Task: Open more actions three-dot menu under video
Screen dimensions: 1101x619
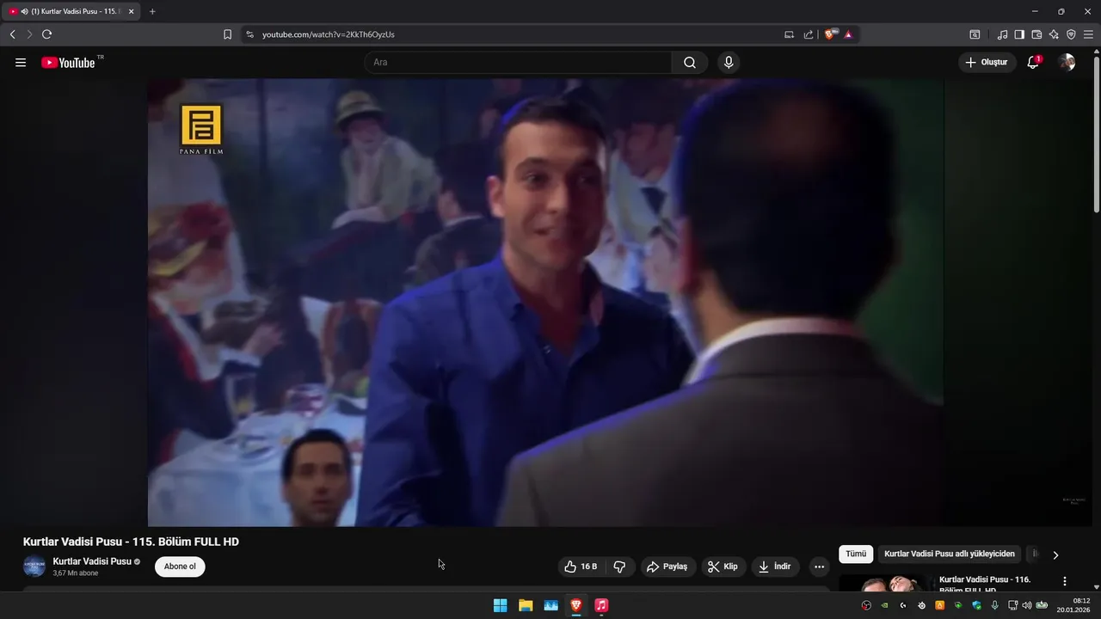Action: tap(819, 567)
